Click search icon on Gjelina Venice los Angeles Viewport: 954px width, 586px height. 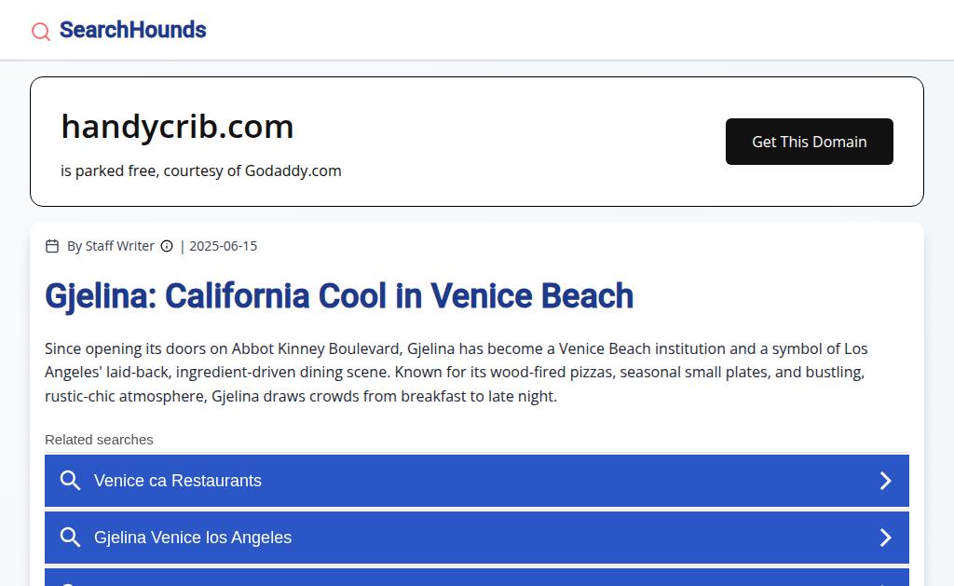click(x=70, y=538)
